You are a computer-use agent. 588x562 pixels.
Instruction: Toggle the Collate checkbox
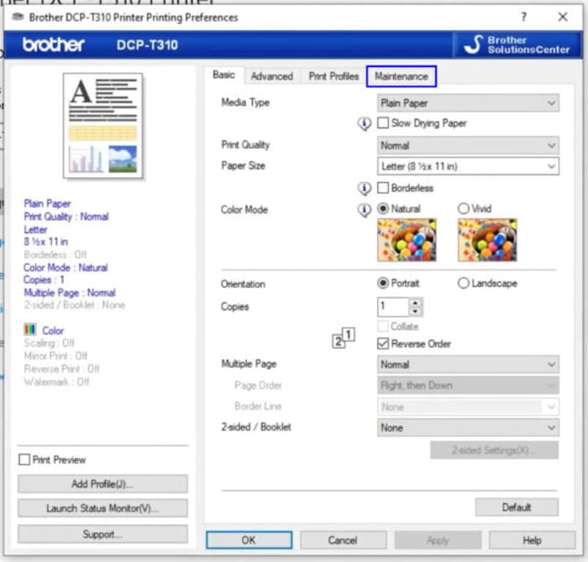point(383,326)
